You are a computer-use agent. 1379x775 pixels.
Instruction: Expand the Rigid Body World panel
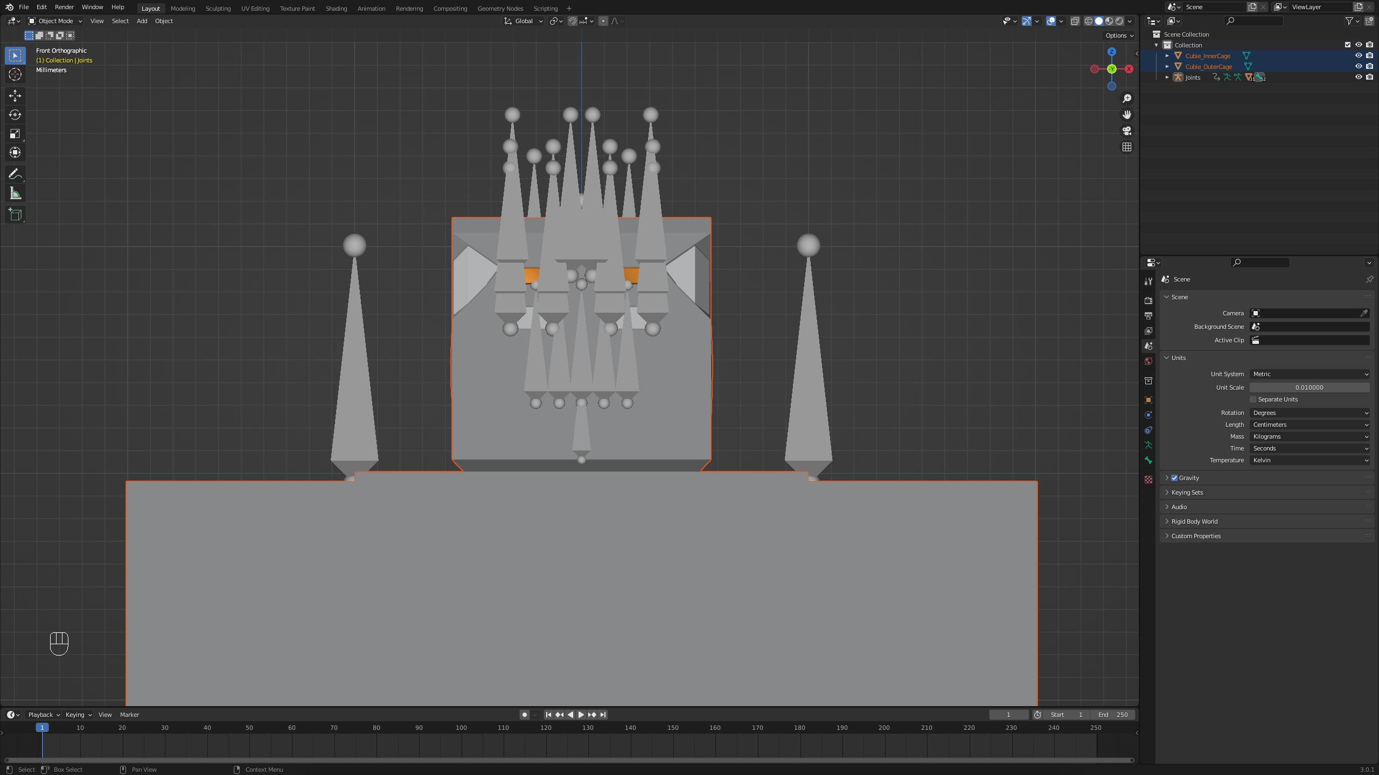pos(1194,522)
